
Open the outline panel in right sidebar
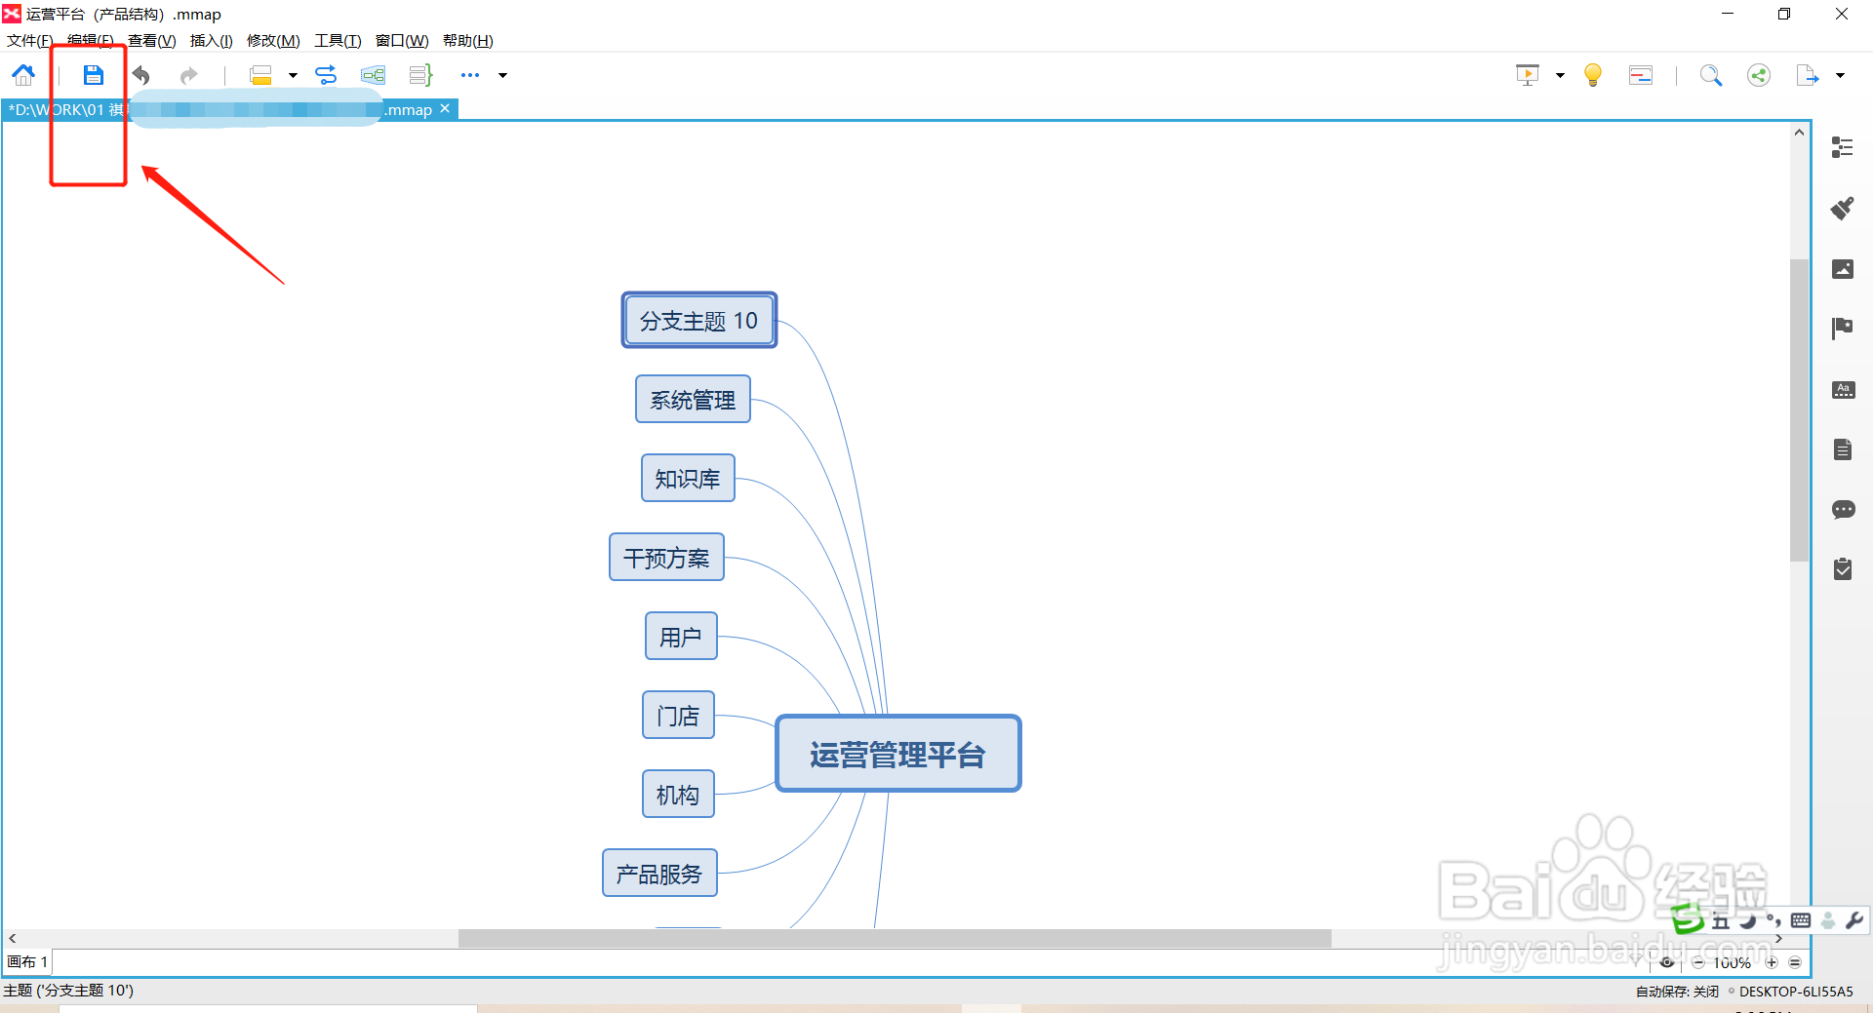1843,147
